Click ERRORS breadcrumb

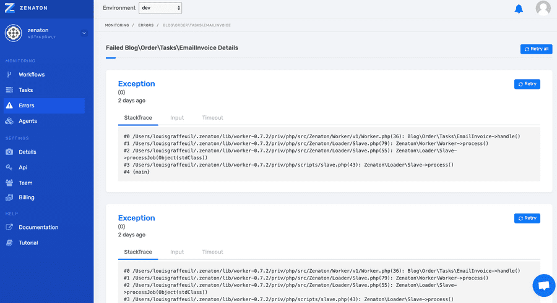[x=146, y=25]
